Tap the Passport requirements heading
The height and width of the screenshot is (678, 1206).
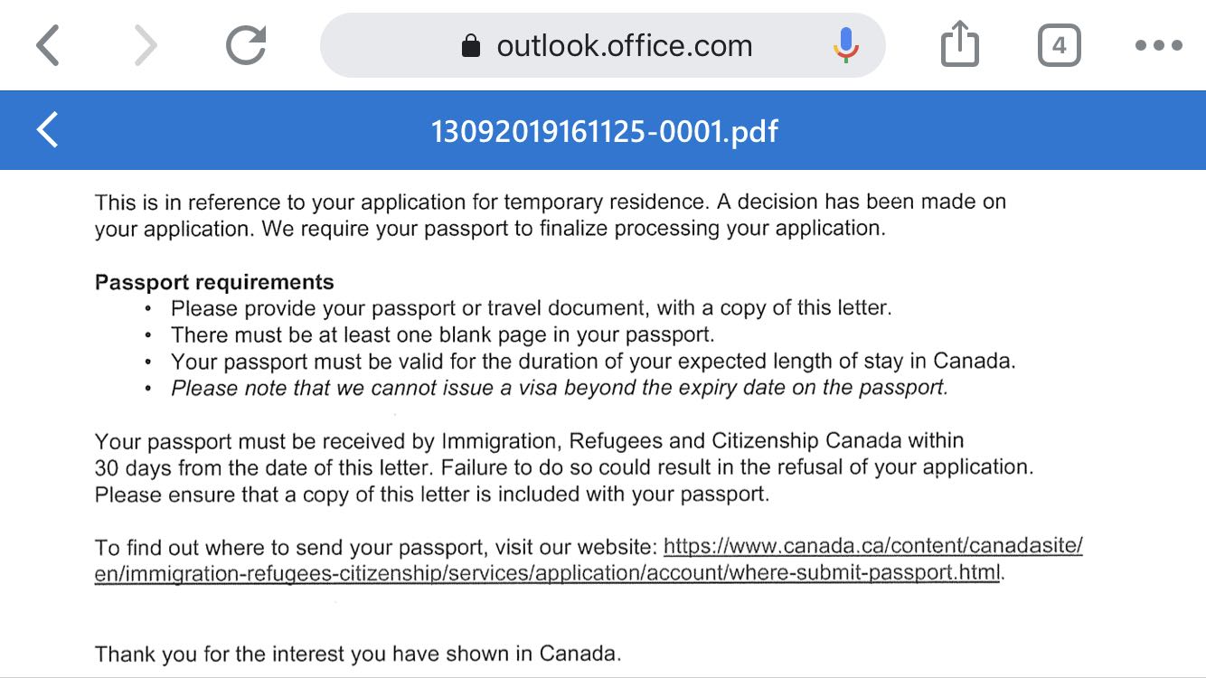(x=214, y=282)
